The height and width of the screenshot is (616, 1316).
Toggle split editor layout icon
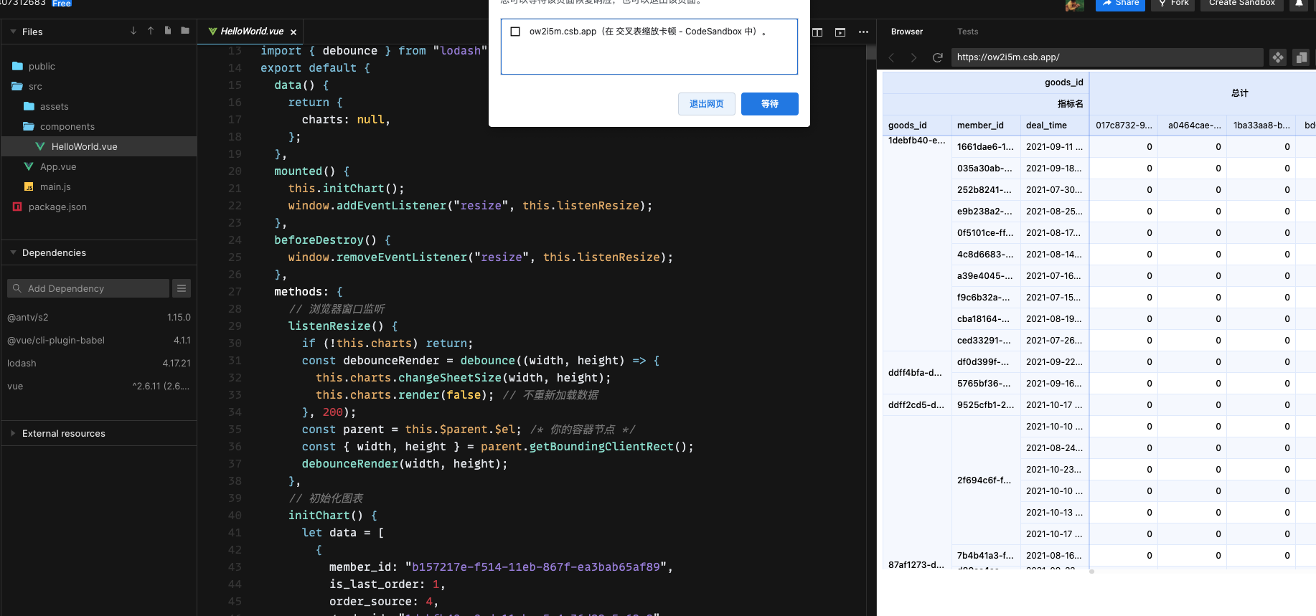817,32
